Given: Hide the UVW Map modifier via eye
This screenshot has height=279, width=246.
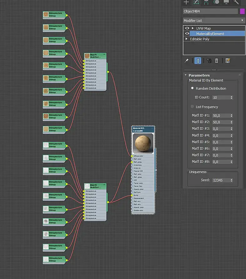Looking at the screenshot, I should point(187,28).
